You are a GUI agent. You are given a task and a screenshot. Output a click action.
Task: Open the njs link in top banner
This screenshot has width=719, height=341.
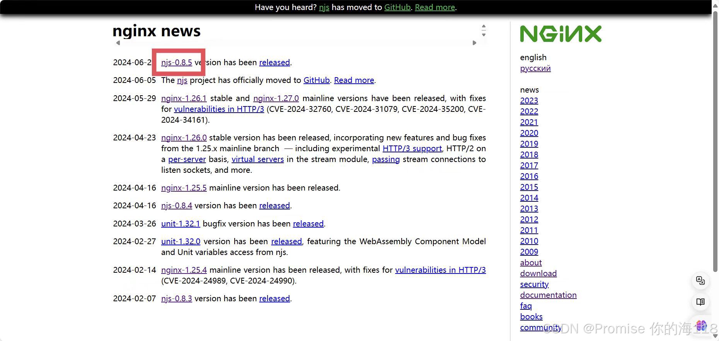tap(324, 7)
